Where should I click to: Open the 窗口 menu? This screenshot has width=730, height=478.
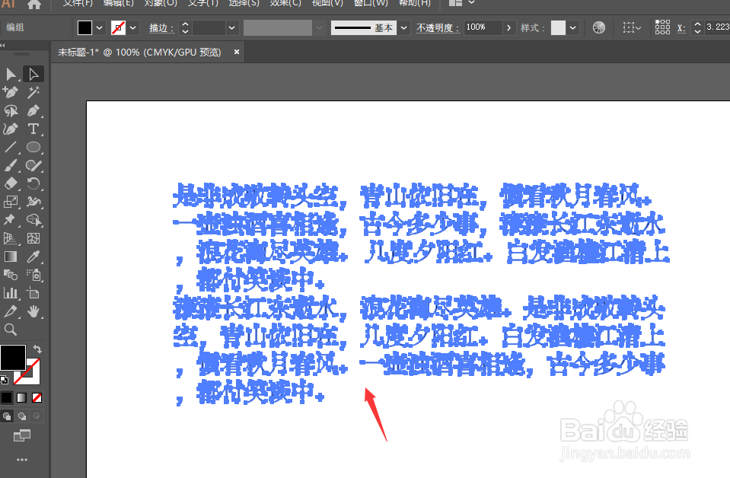[x=371, y=4]
